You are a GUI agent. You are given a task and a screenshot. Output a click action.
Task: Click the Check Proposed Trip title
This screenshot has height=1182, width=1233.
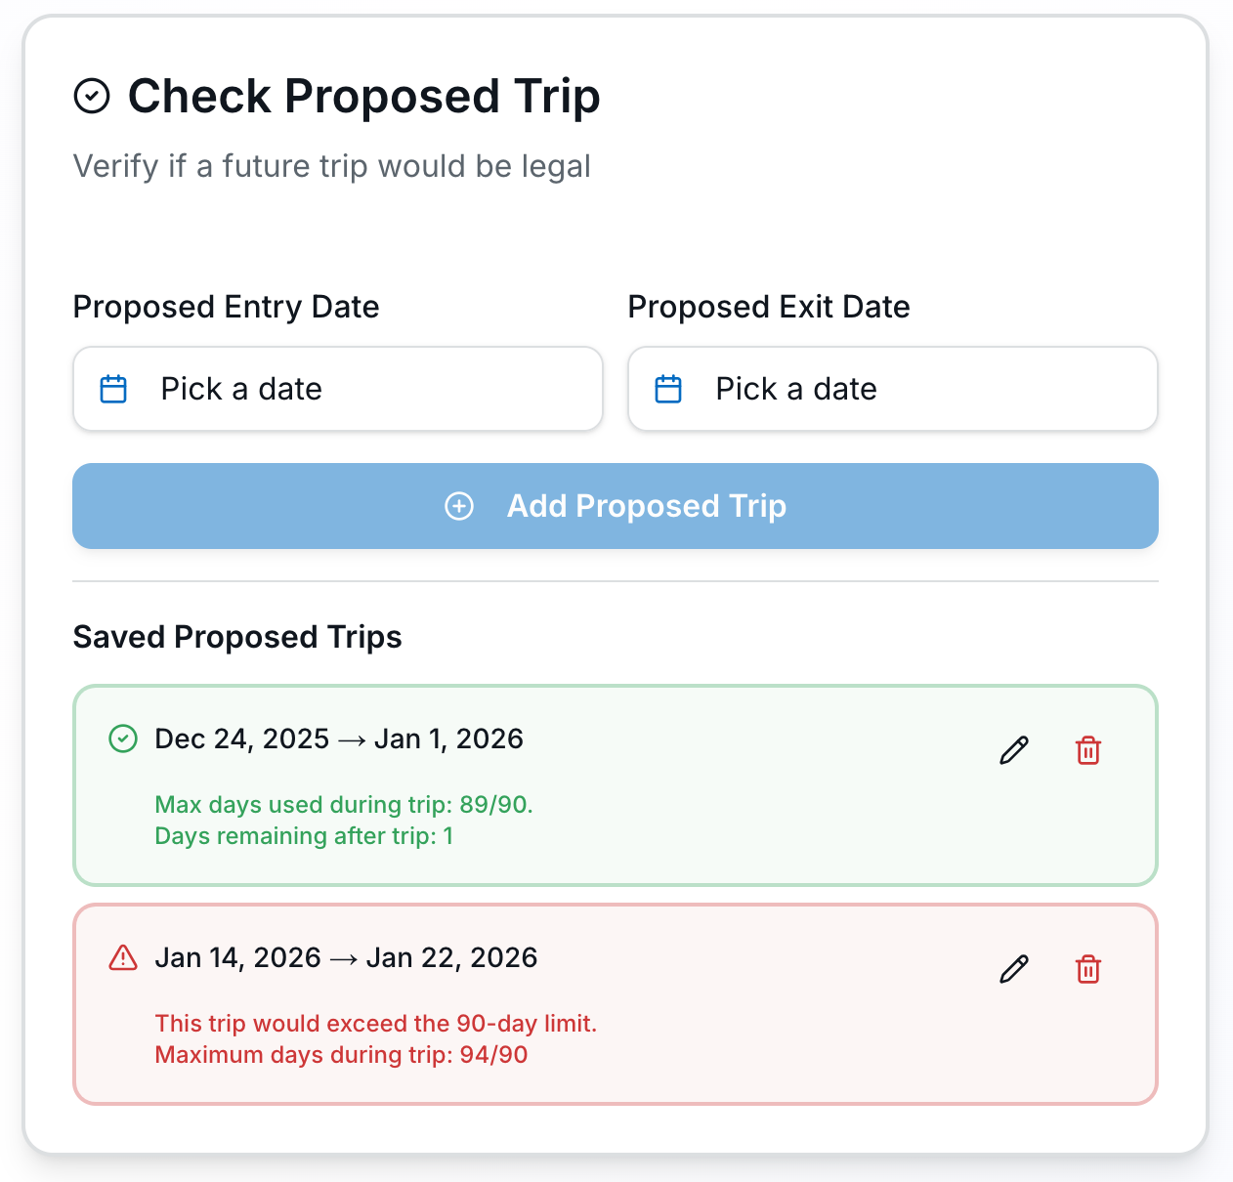point(363,95)
